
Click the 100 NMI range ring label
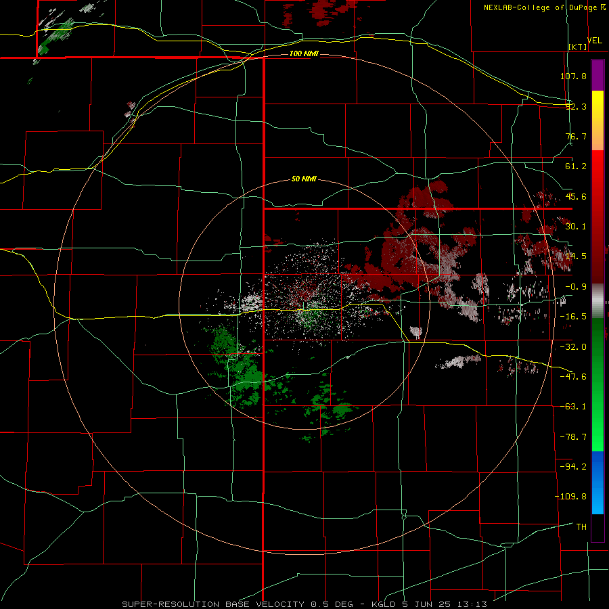coord(304,53)
